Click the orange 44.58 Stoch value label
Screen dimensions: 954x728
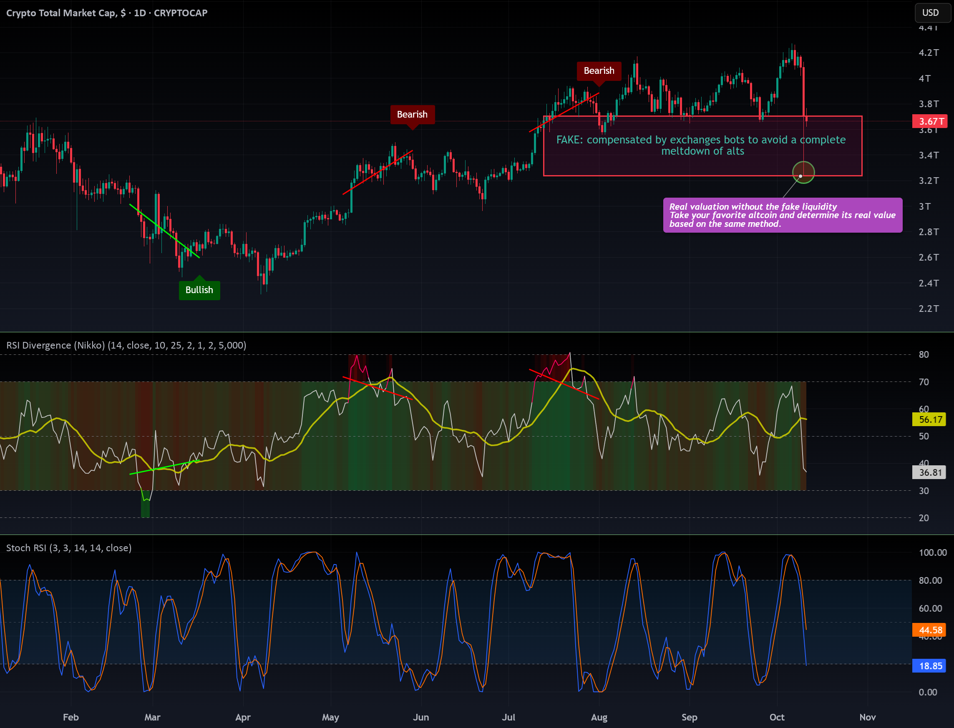click(929, 630)
